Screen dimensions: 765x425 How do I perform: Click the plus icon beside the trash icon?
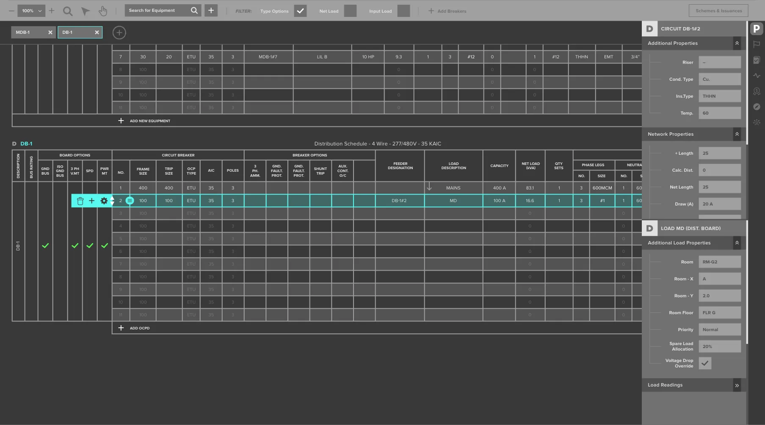point(91,201)
